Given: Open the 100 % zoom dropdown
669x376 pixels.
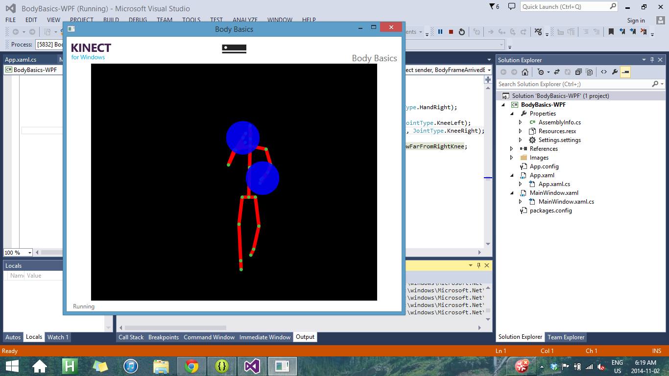Looking at the screenshot, I should [x=29, y=253].
